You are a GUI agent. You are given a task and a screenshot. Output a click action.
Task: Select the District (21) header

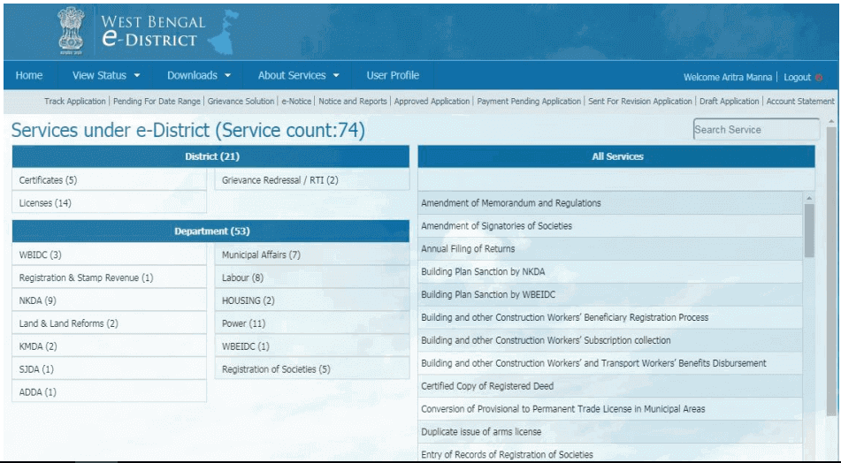click(210, 156)
